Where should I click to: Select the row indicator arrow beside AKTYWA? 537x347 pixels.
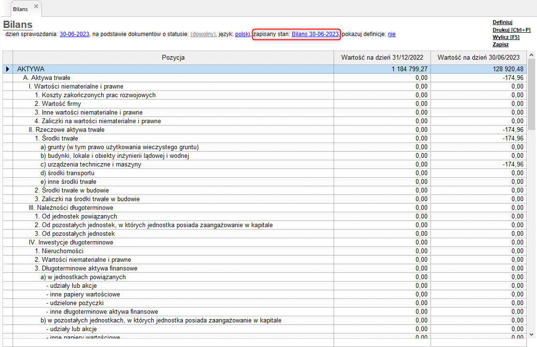point(7,69)
